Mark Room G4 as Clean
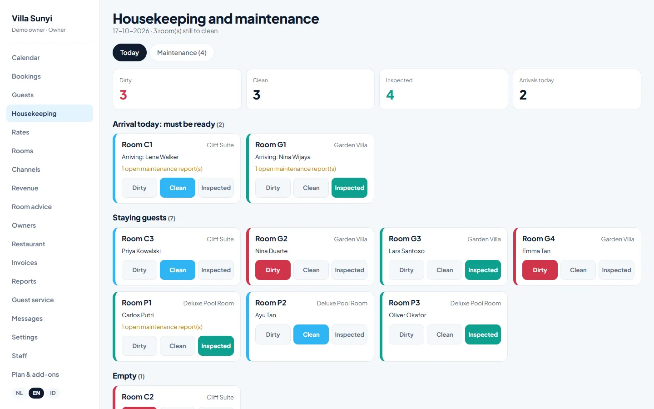The width and height of the screenshot is (654, 409). pyautogui.click(x=578, y=270)
